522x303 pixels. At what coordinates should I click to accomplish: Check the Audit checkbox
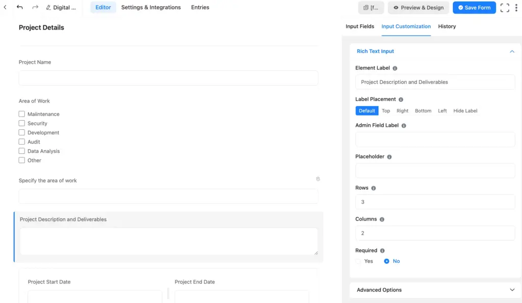[x=21, y=142]
